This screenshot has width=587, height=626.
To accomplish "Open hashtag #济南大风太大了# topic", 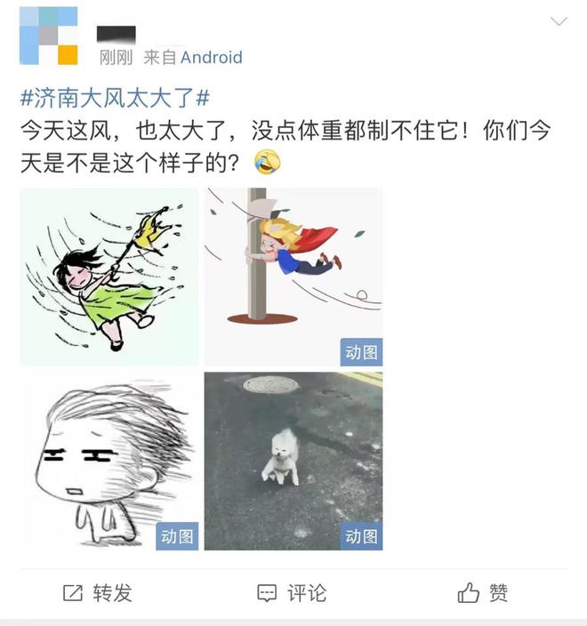I will pos(115,98).
